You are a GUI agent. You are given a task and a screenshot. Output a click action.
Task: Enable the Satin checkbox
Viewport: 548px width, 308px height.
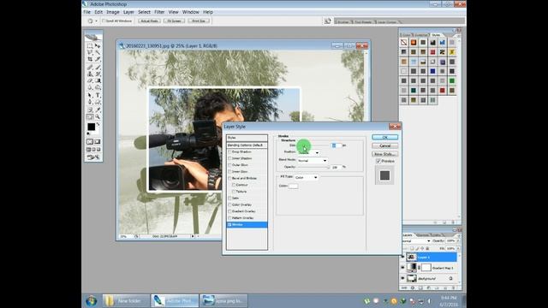[229, 198]
